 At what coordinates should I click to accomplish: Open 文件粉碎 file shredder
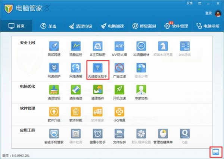tap(119, 136)
